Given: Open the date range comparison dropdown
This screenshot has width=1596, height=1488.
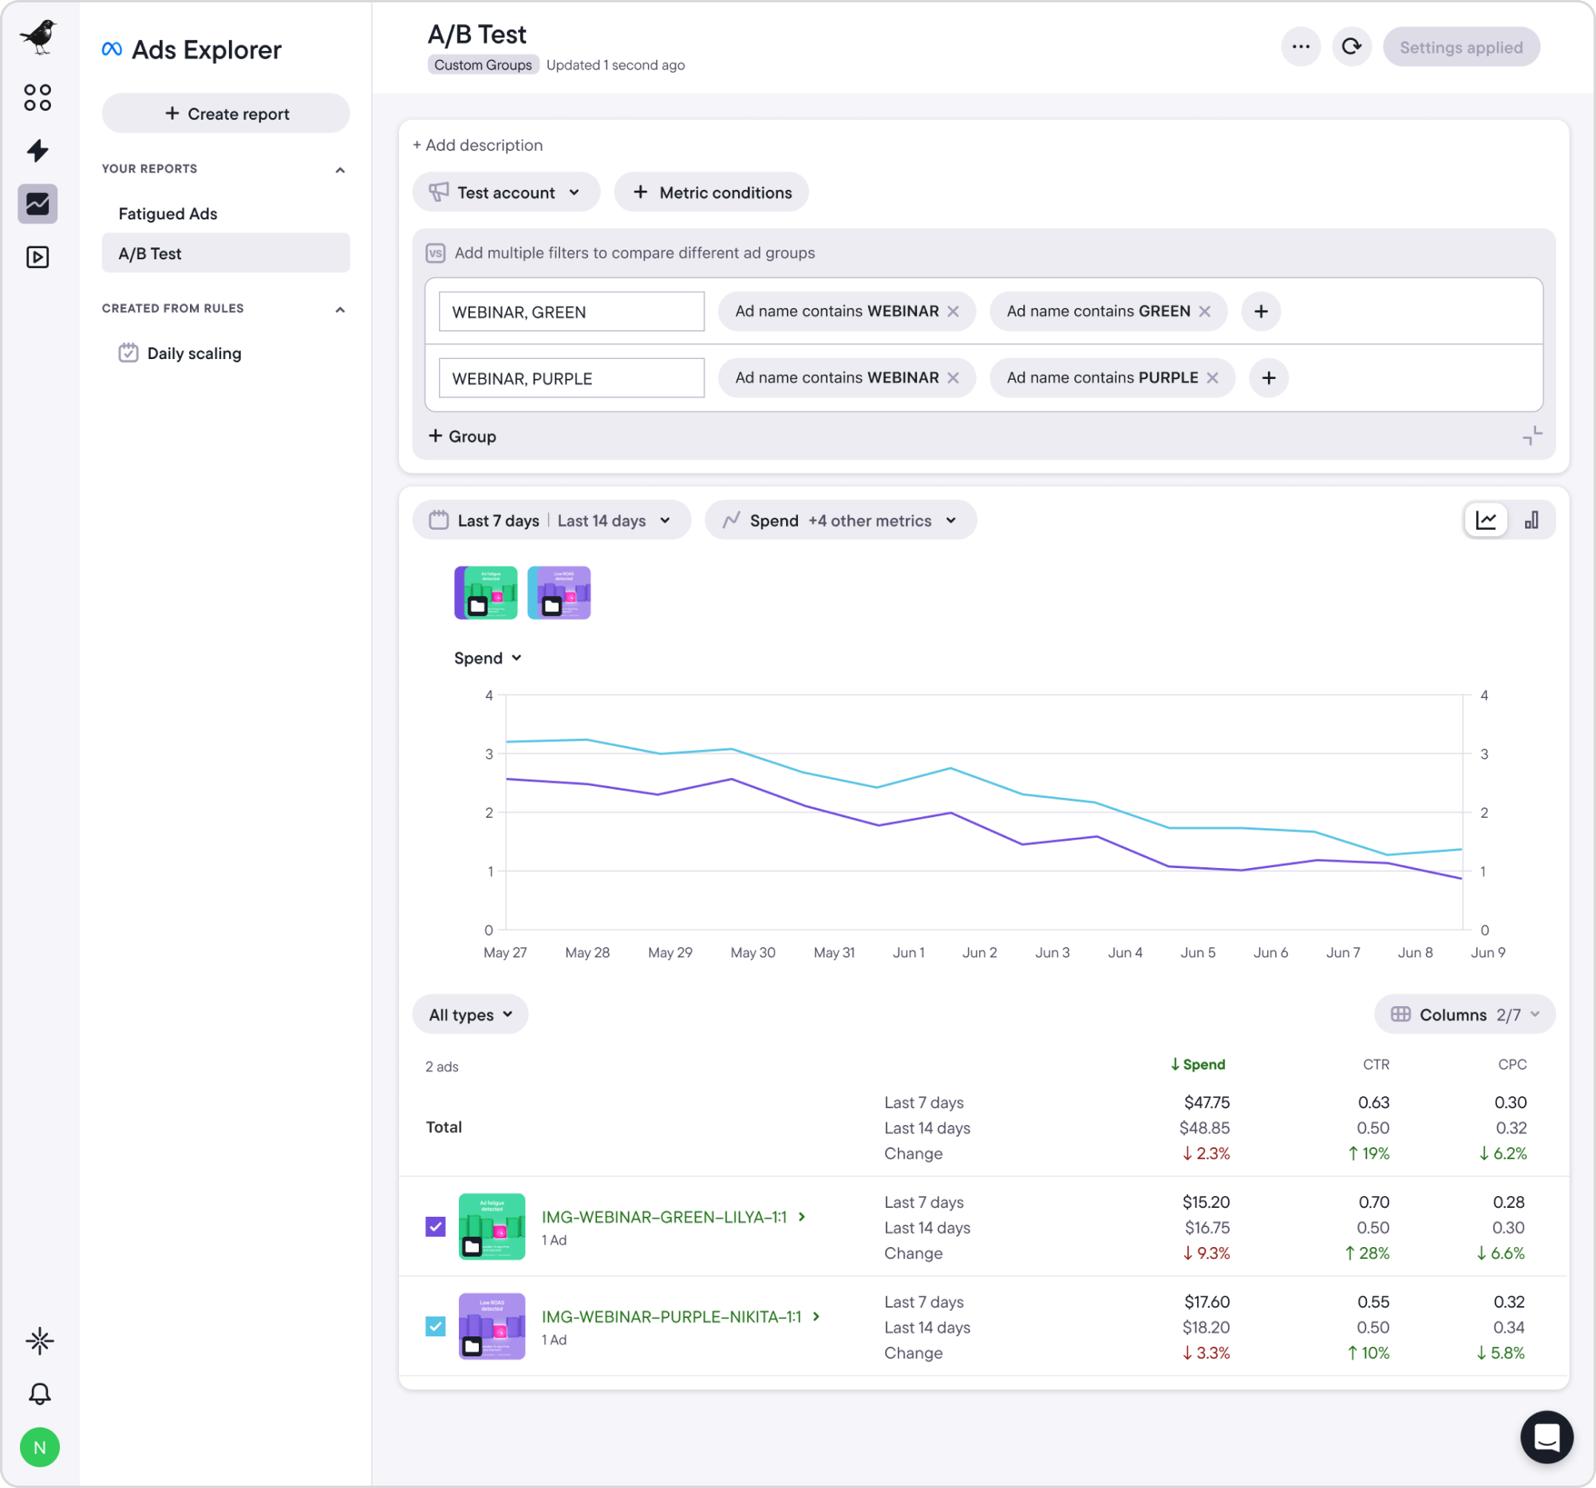Looking at the screenshot, I should pos(551,520).
